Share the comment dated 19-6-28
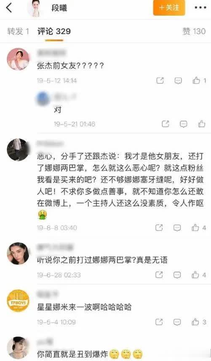The height and width of the screenshot is (361, 211). point(159,275)
